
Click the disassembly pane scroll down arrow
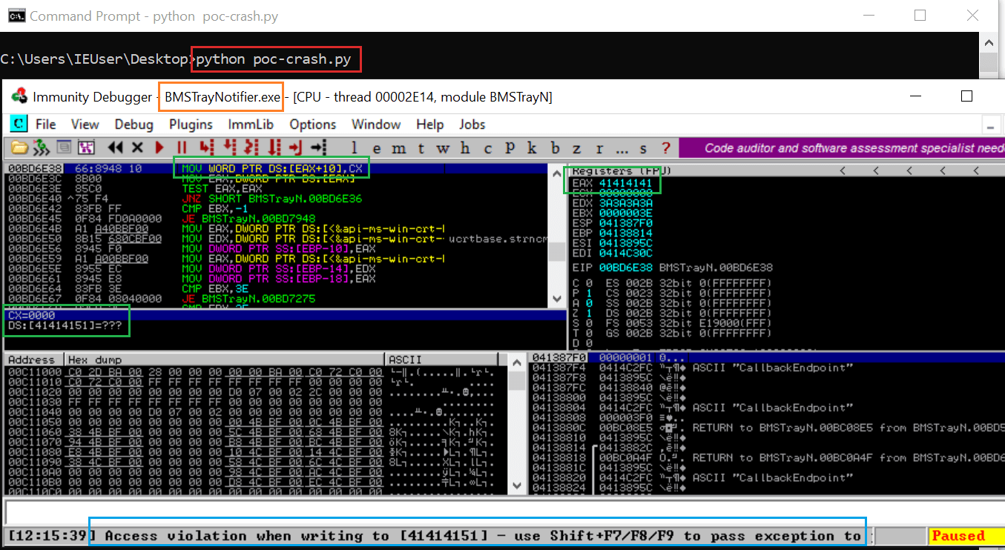556,300
